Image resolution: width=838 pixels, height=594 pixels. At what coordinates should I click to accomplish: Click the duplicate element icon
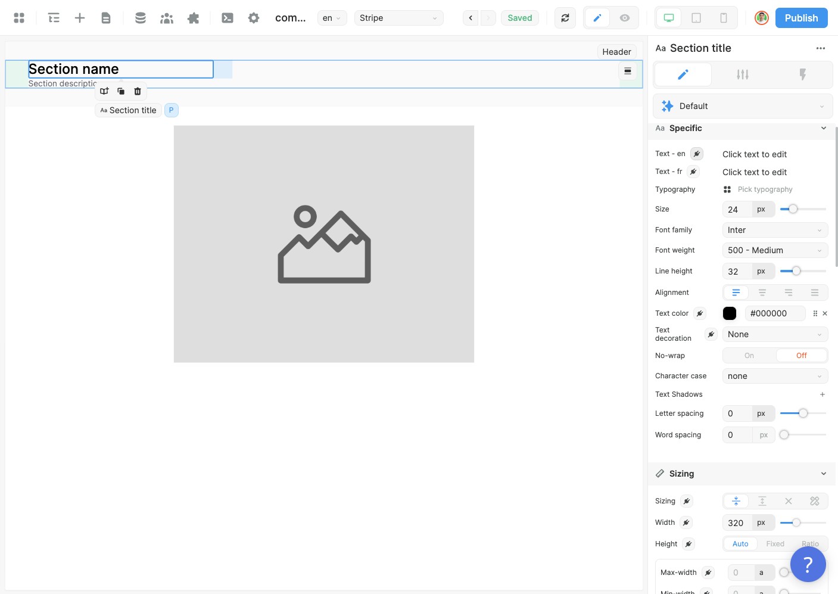coord(121,91)
